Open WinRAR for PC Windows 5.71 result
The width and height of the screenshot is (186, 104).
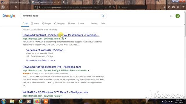[55, 92]
